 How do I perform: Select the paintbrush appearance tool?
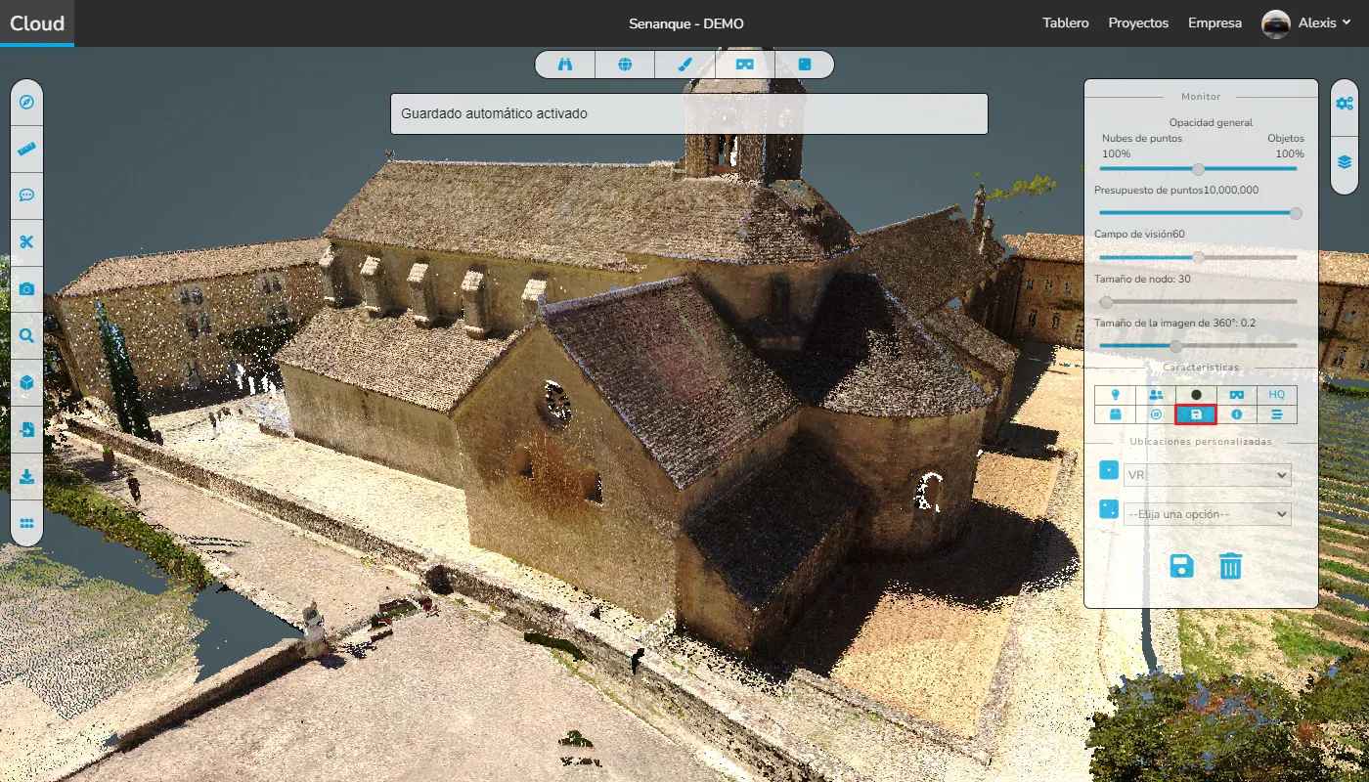click(684, 65)
